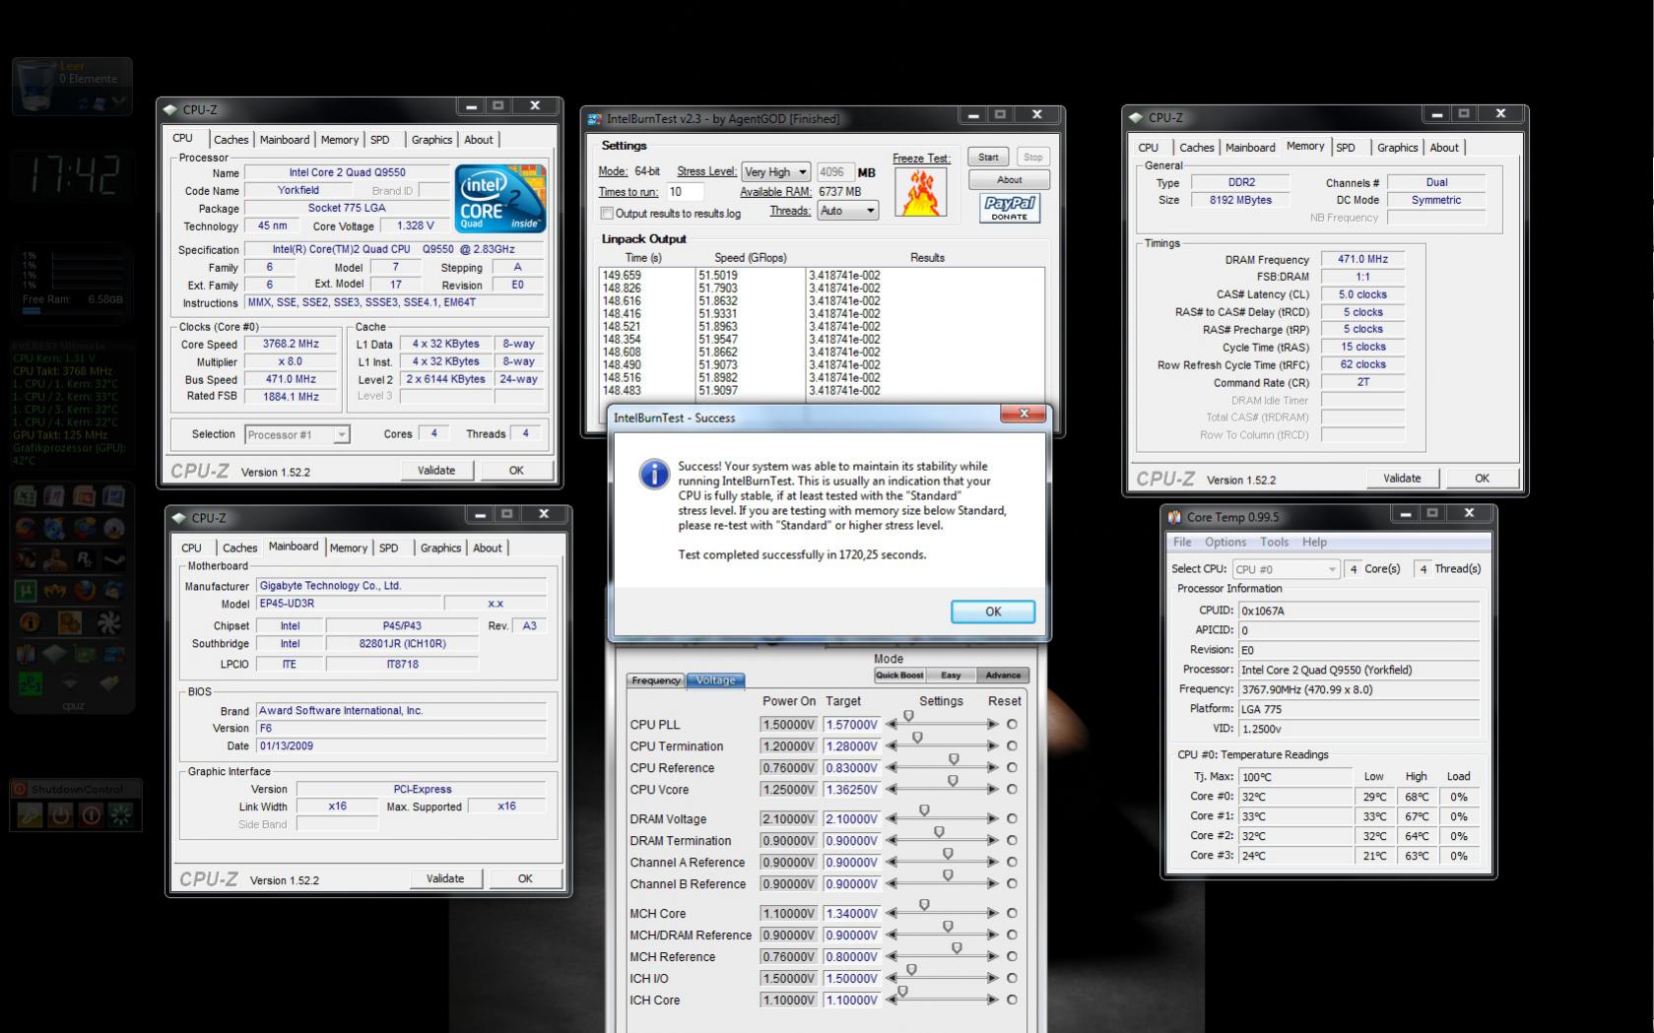Click the white fan icon in the launcher
This screenshot has height=1033, width=1654.
109,622
